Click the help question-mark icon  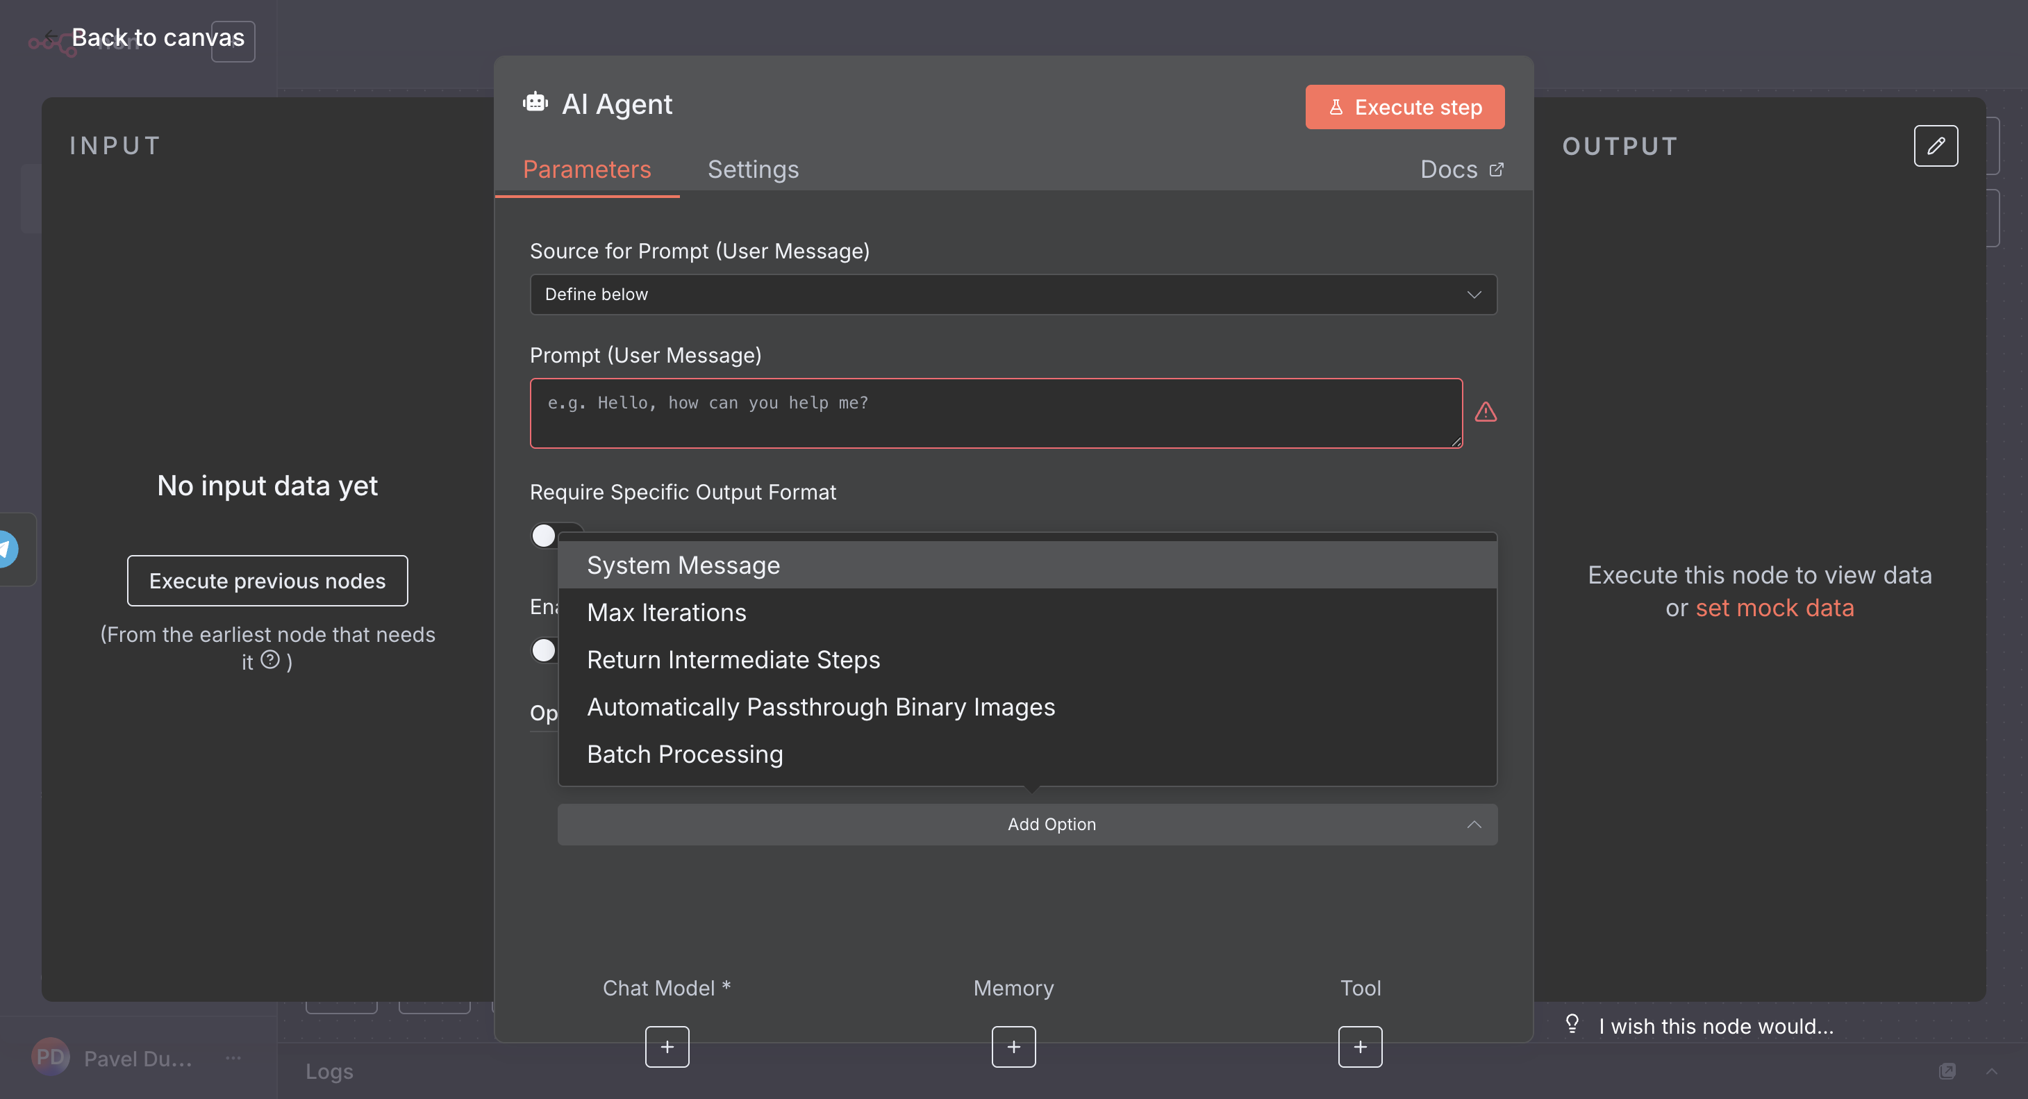click(x=270, y=660)
